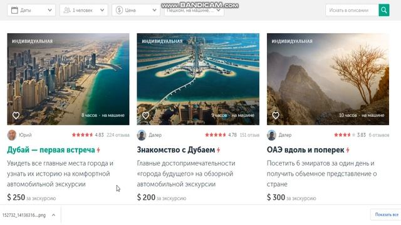401x225 pixels.
Task: Open the Цена price filter dropdown
Action: pos(136,10)
